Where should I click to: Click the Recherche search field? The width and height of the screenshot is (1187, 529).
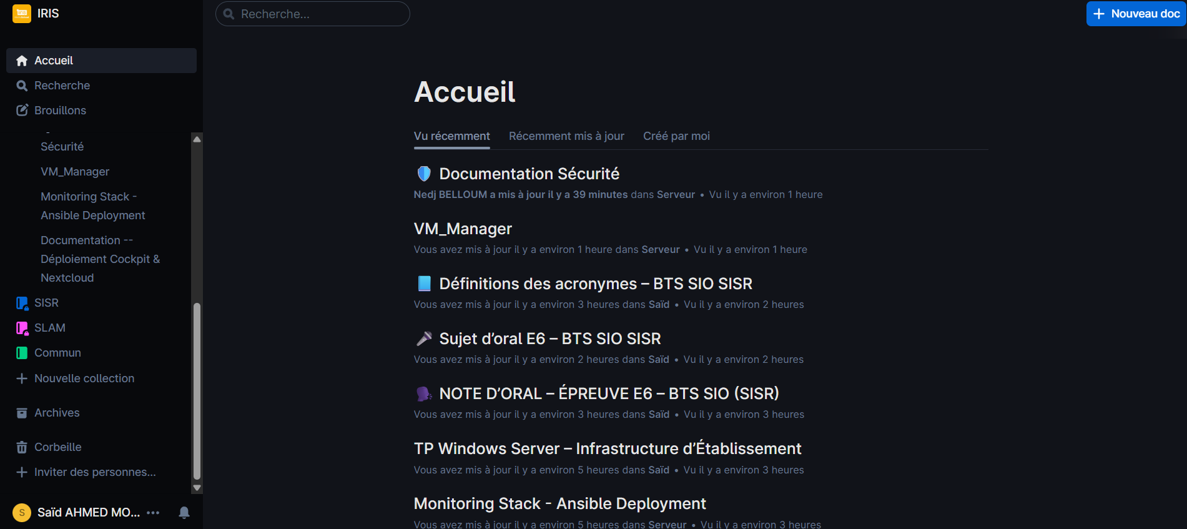[312, 13]
